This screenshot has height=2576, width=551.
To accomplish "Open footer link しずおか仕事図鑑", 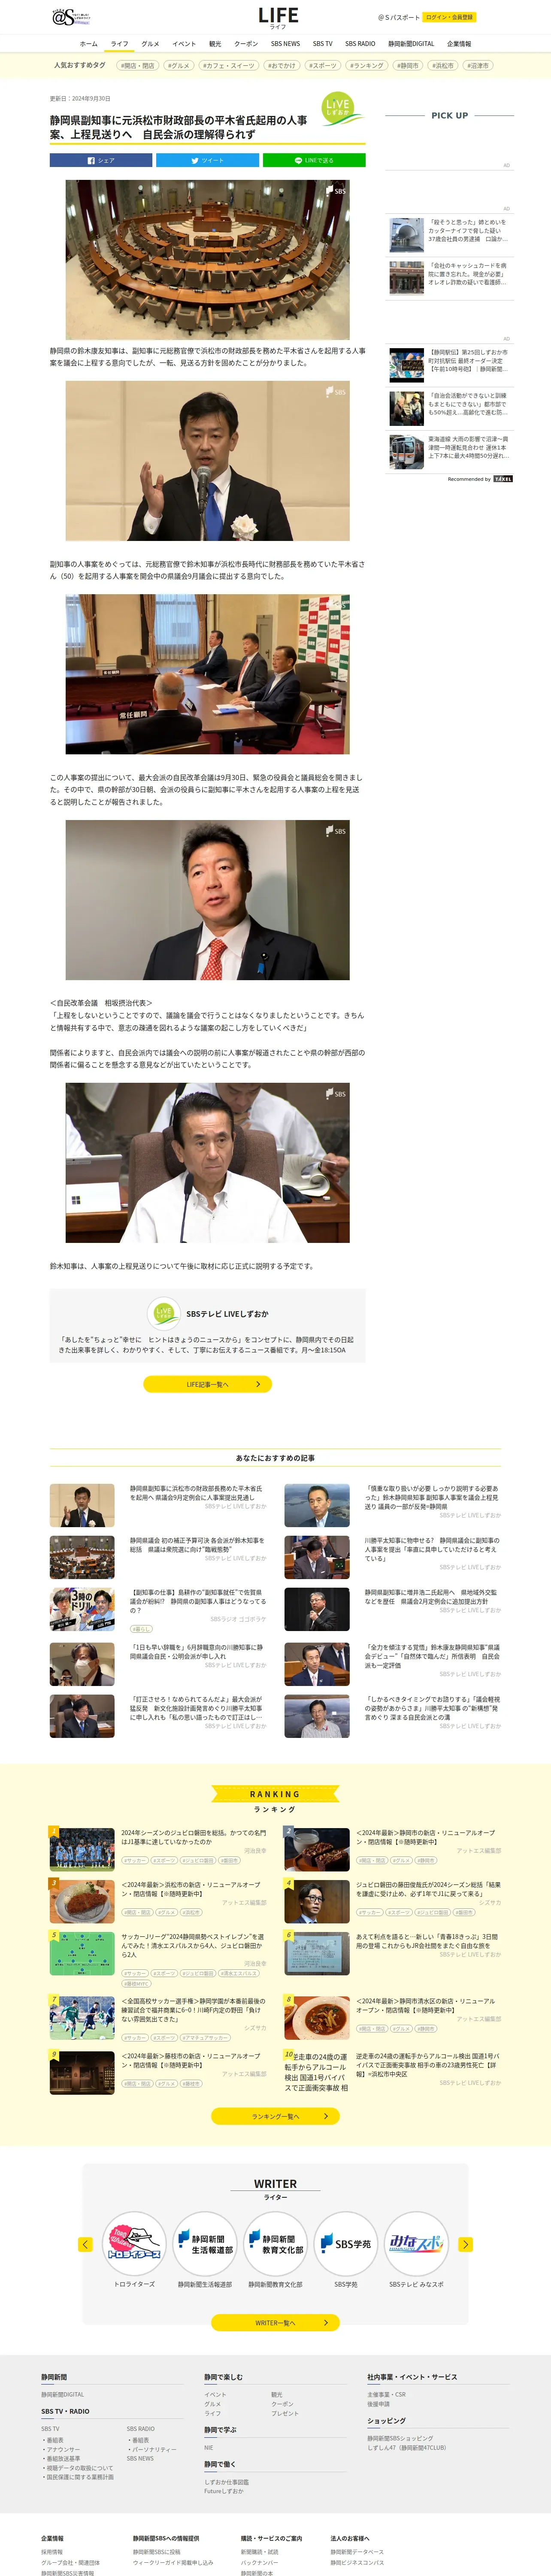I will click(227, 2482).
